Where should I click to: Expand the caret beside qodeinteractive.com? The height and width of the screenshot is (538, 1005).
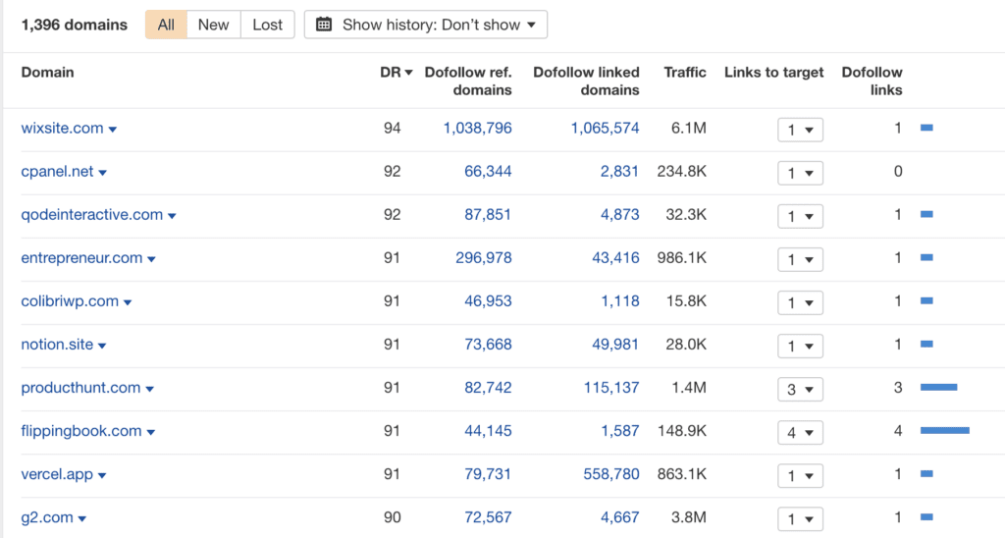pos(172,216)
